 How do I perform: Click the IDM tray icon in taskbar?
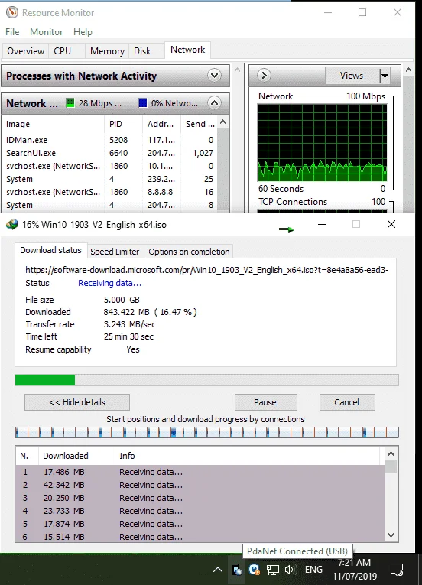[x=255, y=570]
